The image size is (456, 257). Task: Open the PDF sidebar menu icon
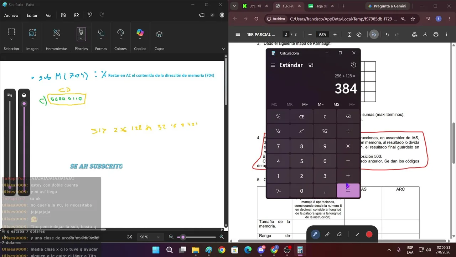[238, 34]
